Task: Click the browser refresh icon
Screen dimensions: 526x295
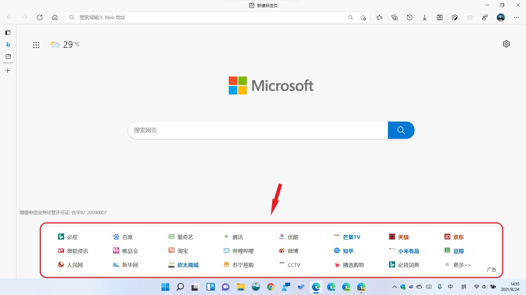Action: 40,17
